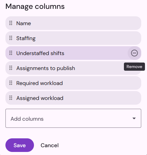Click the Staffing row drag handle

(x=11, y=38)
